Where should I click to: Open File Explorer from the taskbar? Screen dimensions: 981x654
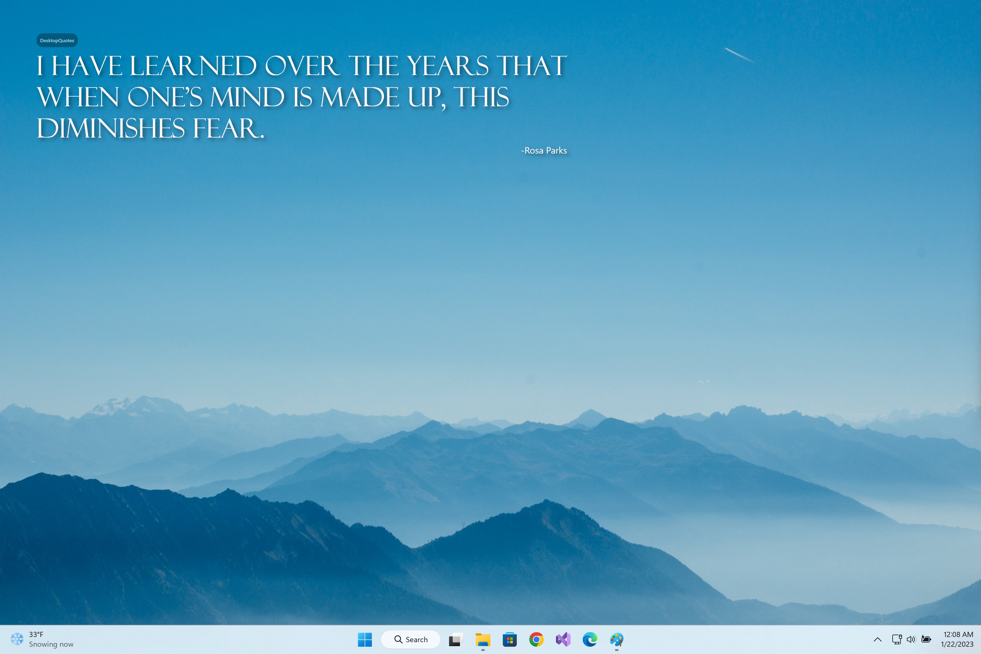[x=482, y=639]
